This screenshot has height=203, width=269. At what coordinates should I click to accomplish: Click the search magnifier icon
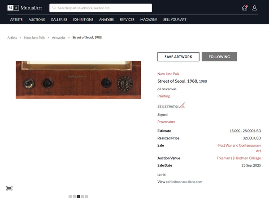point(54,8)
